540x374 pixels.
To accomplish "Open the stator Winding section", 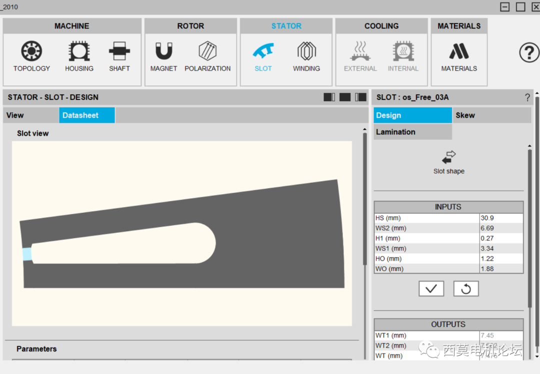I will pos(306,56).
